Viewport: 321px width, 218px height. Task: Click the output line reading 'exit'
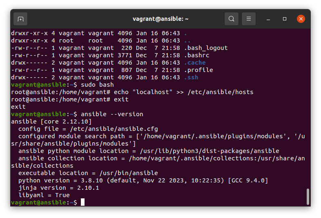point(18,107)
